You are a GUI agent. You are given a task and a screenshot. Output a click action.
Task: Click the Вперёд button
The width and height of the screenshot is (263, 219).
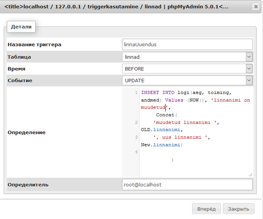tap(206, 209)
